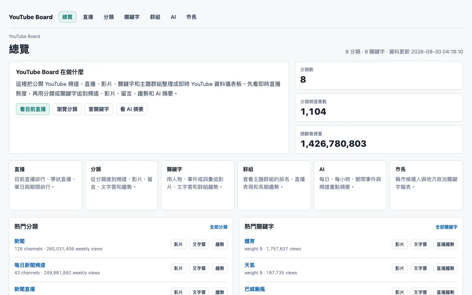The height and width of the screenshot is (295, 472).
Task: Open the AI feature card
Action: [x=350, y=185]
